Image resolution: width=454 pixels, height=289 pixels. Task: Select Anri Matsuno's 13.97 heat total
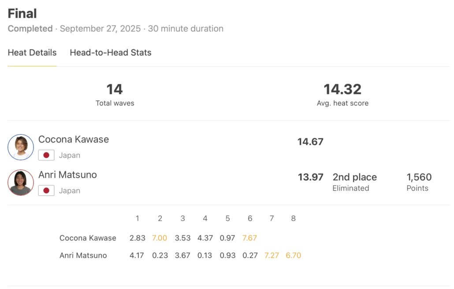(310, 177)
